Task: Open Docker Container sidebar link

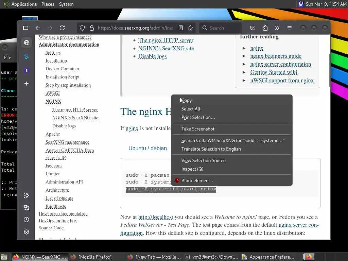Action: [63, 69]
